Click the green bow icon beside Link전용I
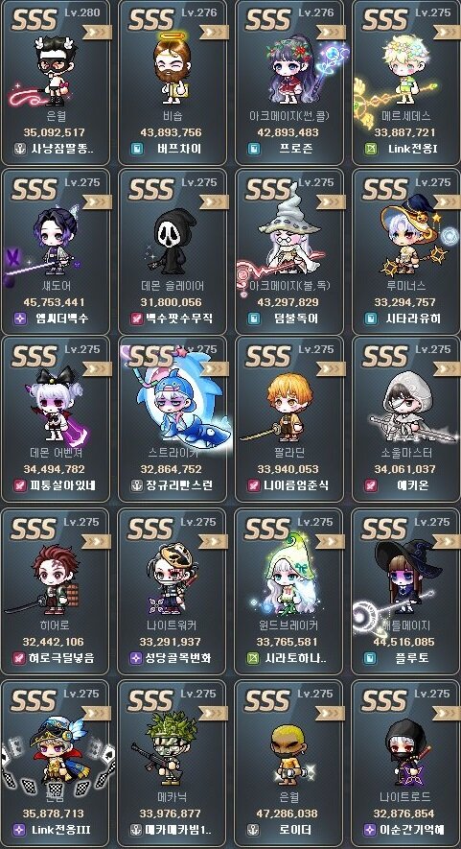The image size is (461, 849). point(371,149)
